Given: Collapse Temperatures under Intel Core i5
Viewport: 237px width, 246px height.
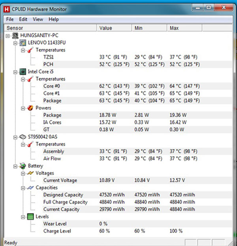Looking at the screenshot, I should tap(23, 80).
